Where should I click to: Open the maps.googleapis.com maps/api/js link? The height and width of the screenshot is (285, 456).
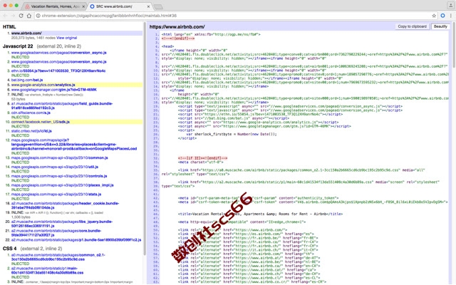pyautogui.click(x=74, y=144)
